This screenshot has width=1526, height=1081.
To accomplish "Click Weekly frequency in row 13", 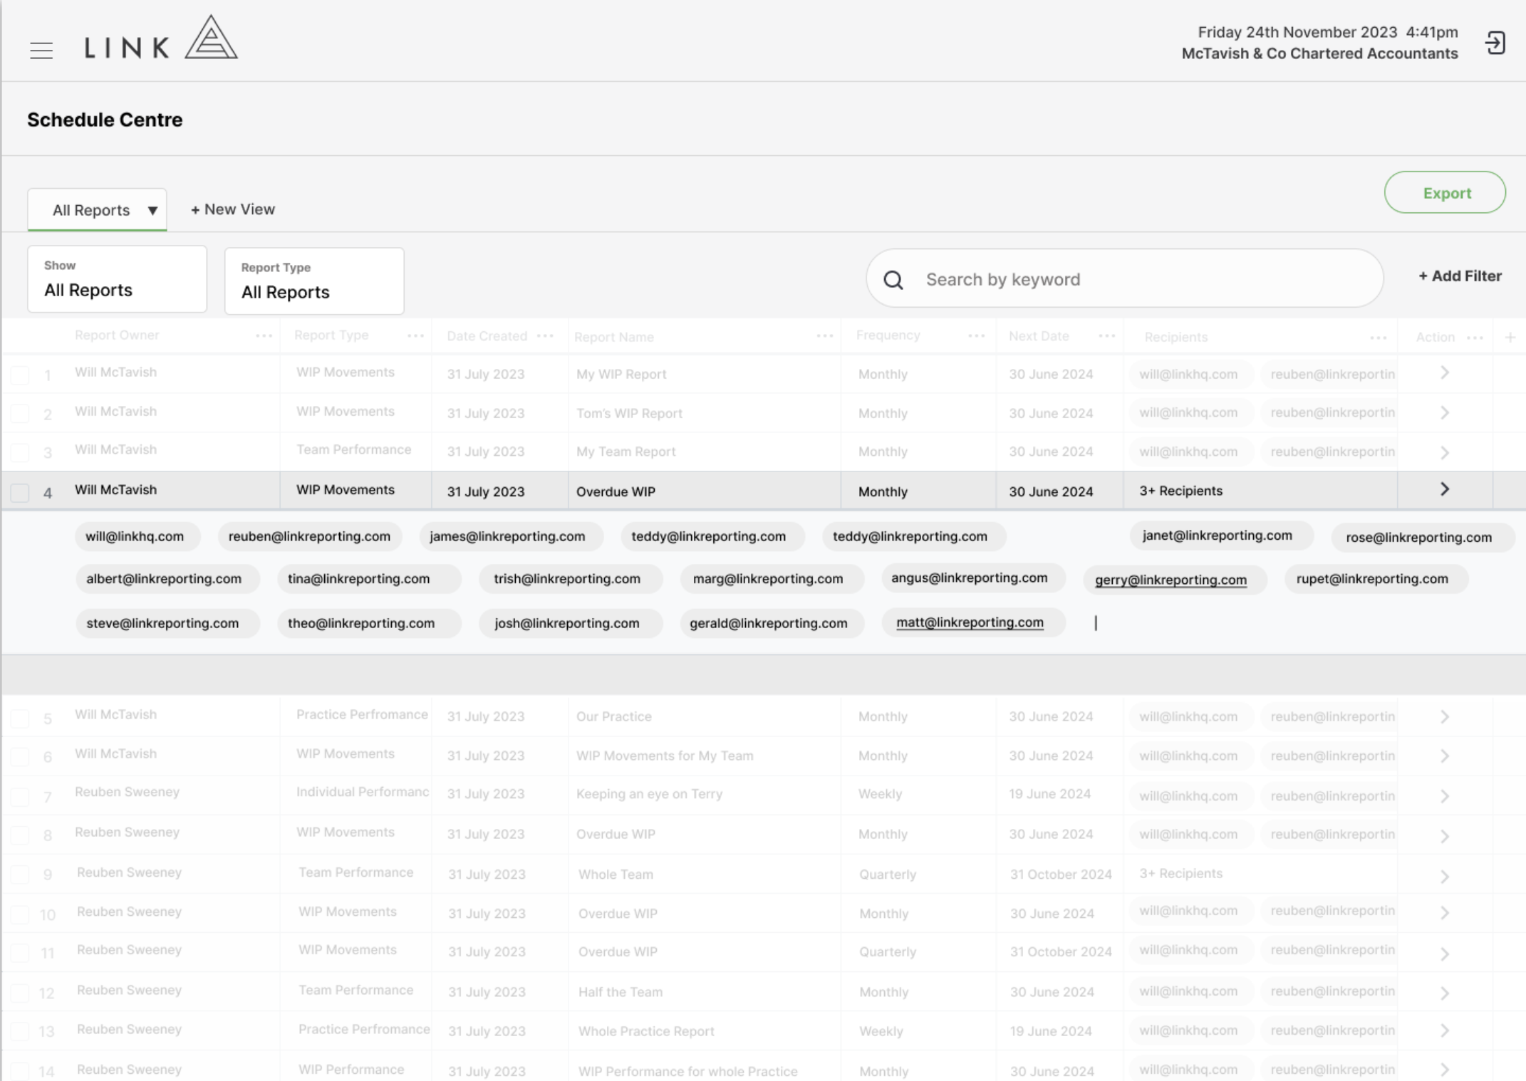I will 881,1031.
